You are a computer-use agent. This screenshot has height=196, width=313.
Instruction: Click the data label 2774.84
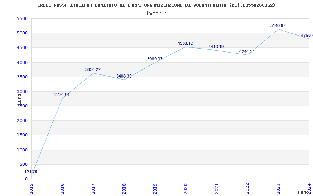[62, 94]
